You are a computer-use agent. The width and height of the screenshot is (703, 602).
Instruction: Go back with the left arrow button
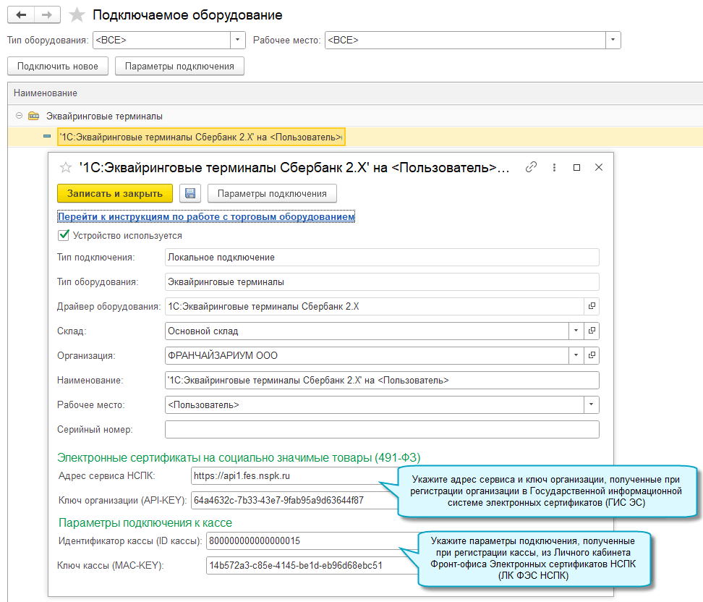coord(21,14)
